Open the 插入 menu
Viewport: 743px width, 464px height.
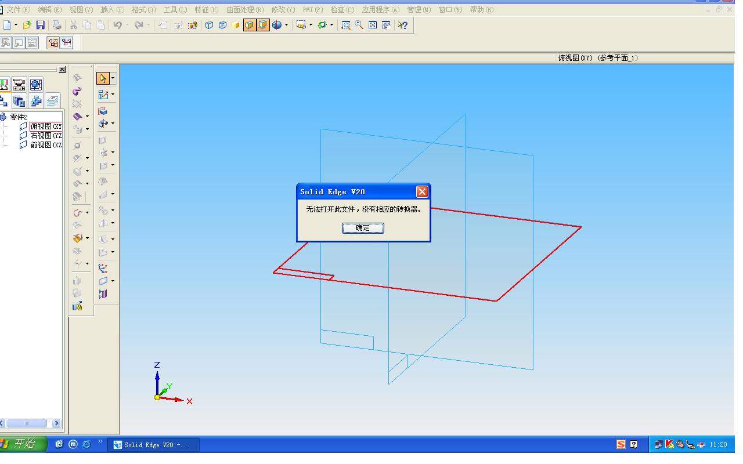[x=112, y=10]
